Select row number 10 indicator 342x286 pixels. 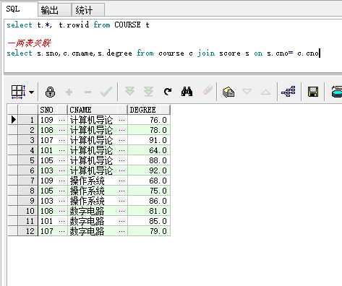[27, 211]
